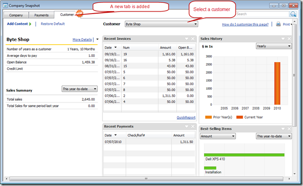The width and height of the screenshot is (303, 186).
Task: Sort Recent Payments by Date column
Action: (115, 135)
